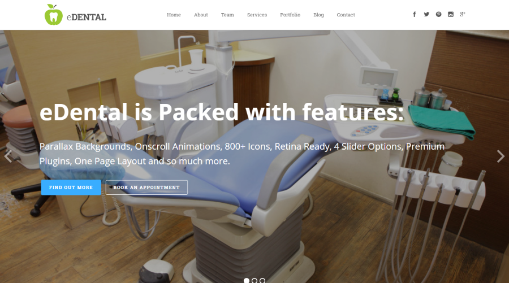Open the Google Plus social icon
This screenshot has height=283, width=509.
463,14
